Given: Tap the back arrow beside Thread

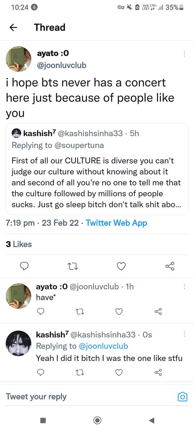Looking at the screenshot, I should [13, 28].
